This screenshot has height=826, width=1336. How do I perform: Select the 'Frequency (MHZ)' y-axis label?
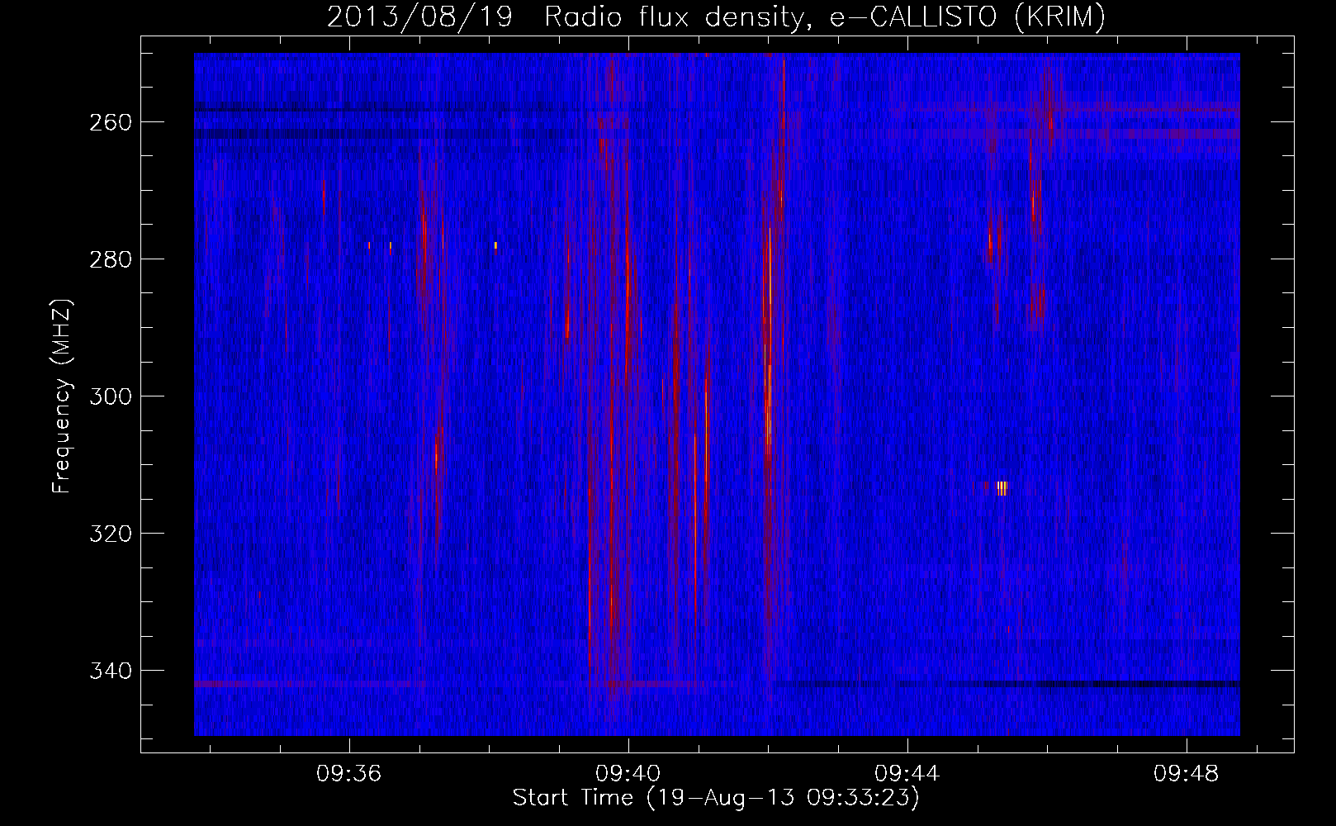tap(62, 396)
